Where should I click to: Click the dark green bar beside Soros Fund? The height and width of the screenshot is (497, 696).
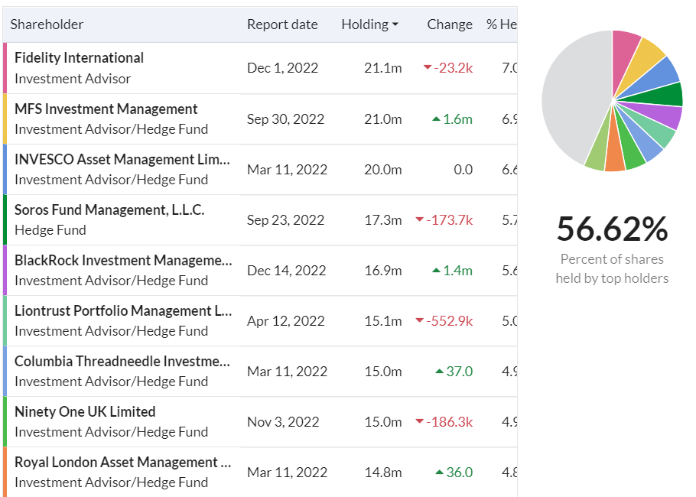tap(5, 219)
